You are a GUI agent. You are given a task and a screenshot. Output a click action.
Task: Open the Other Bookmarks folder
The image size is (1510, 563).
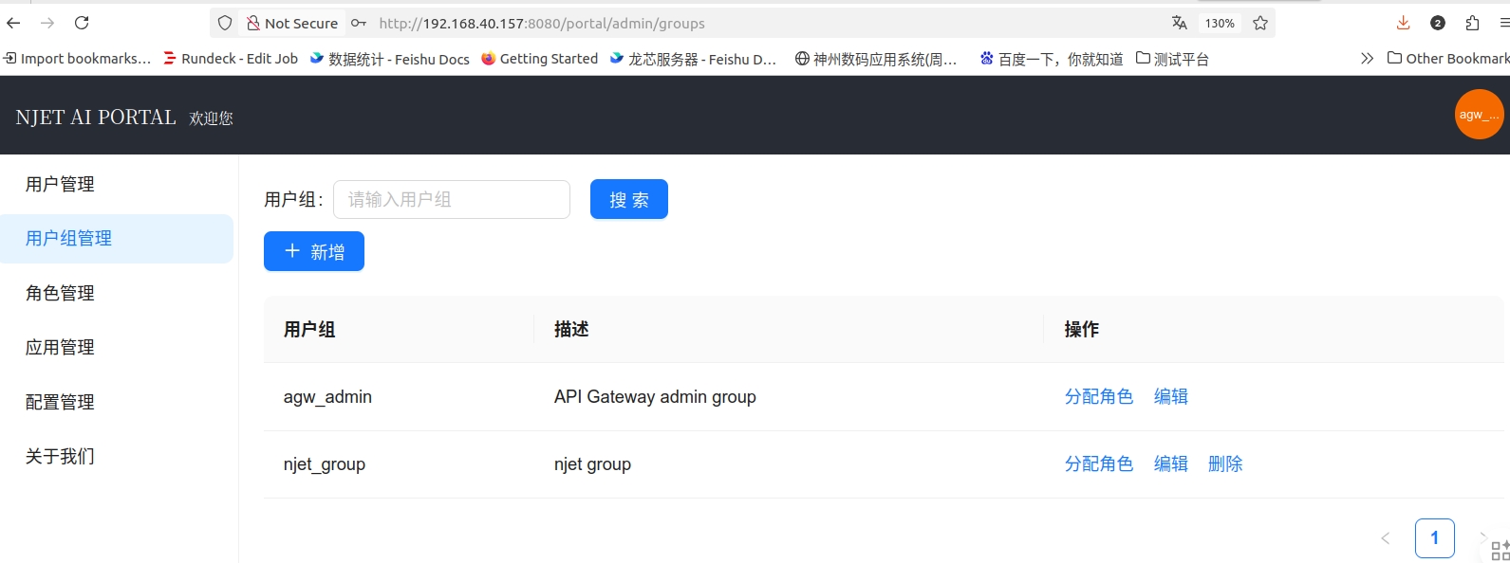pyautogui.click(x=1447, y=59)
